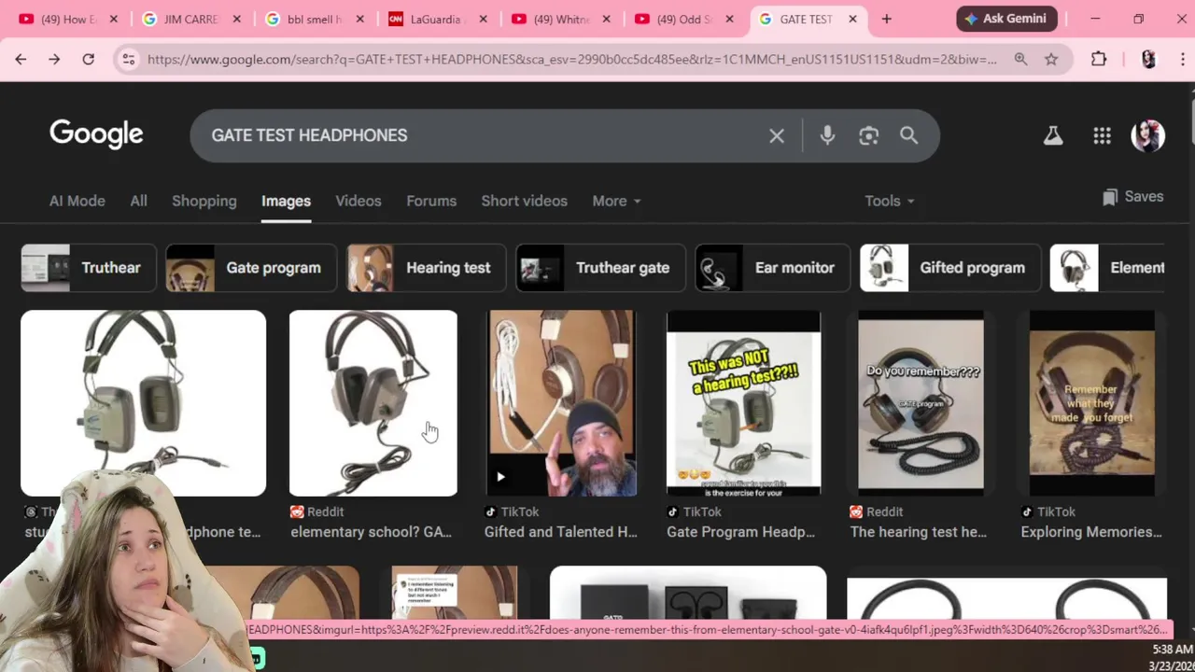The width and height of the screenshot is (1195, 672).
Task: Filter images by Gifted program chip
Action: pyautogui.click(x=949, y=268)
